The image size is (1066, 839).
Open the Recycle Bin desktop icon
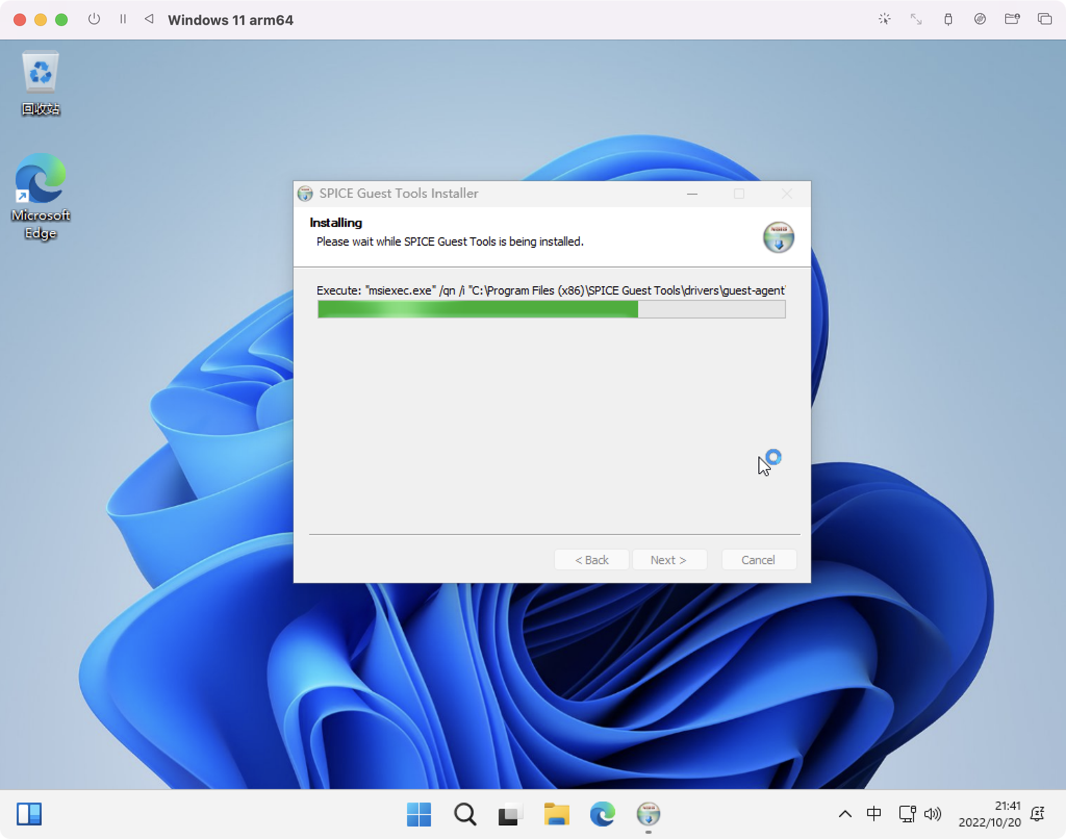click(x=41, y=83)
